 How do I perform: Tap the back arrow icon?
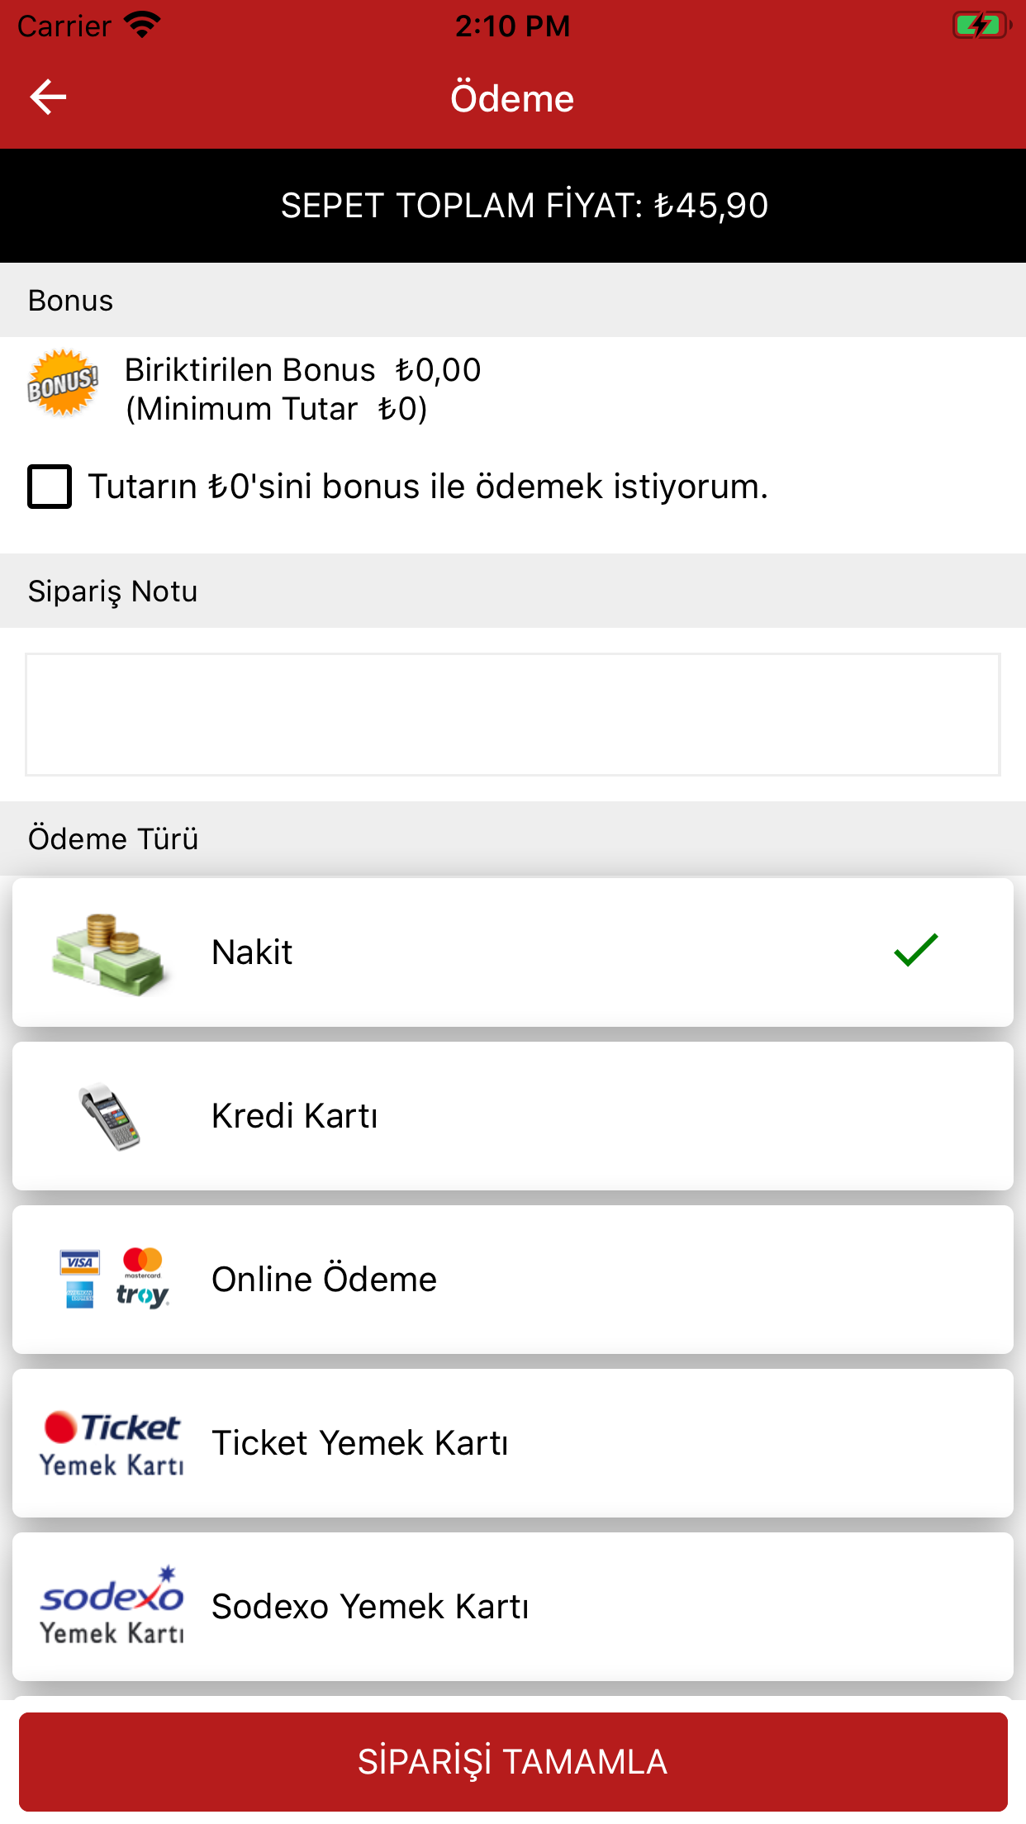(x=48, y=97)
